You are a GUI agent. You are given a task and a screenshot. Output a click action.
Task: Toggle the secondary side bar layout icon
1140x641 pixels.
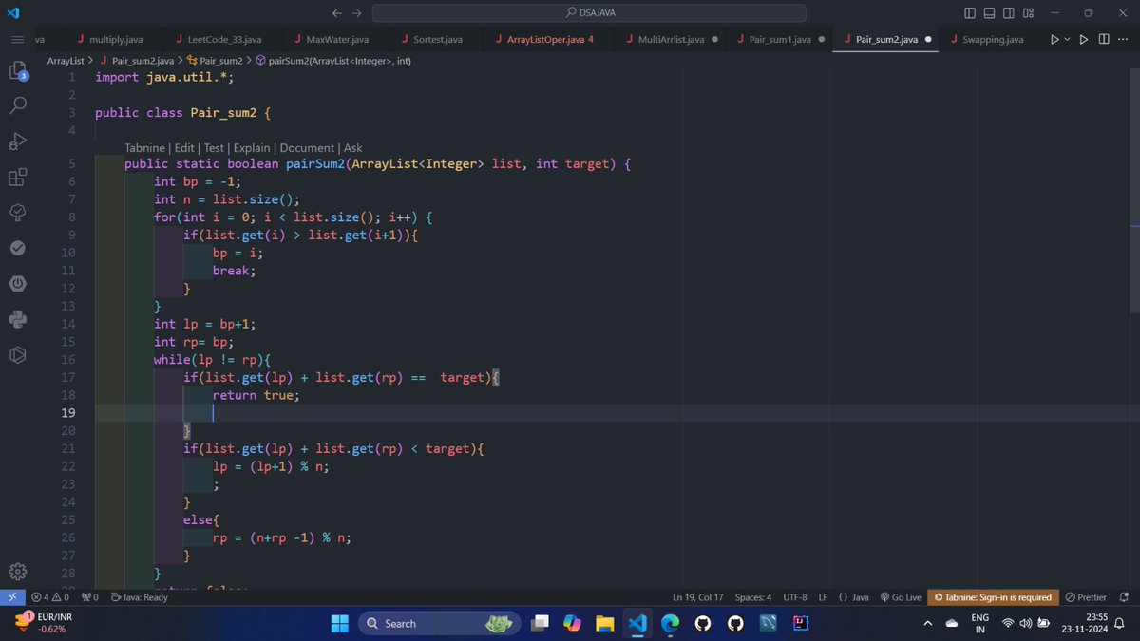[x=1008, y=13]
